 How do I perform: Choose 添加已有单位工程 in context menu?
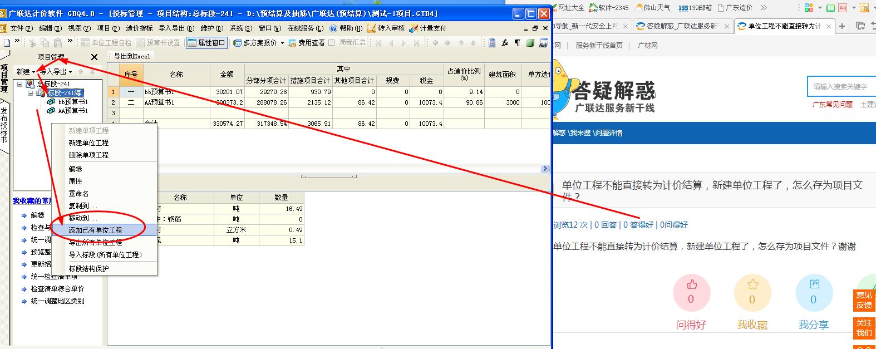pos(104,230)
